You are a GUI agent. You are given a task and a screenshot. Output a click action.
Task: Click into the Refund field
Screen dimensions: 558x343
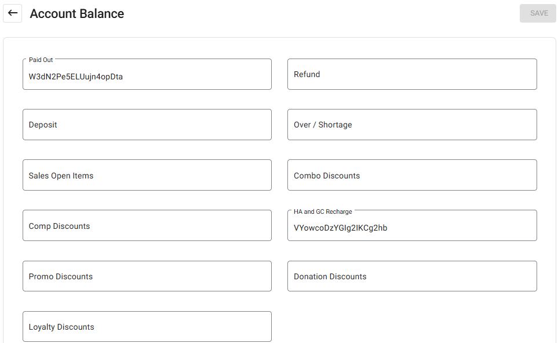pos(411,74)
